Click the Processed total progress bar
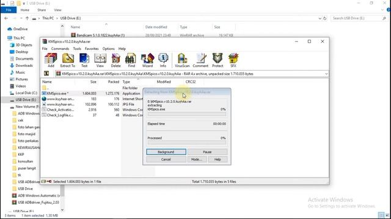391x219 pixels. coord(187,143)
